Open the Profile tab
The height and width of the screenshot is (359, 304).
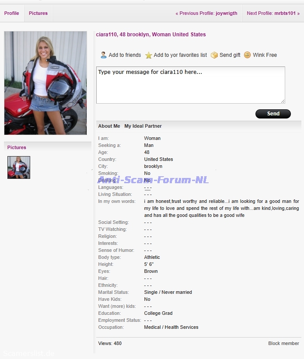pos(12,13)
